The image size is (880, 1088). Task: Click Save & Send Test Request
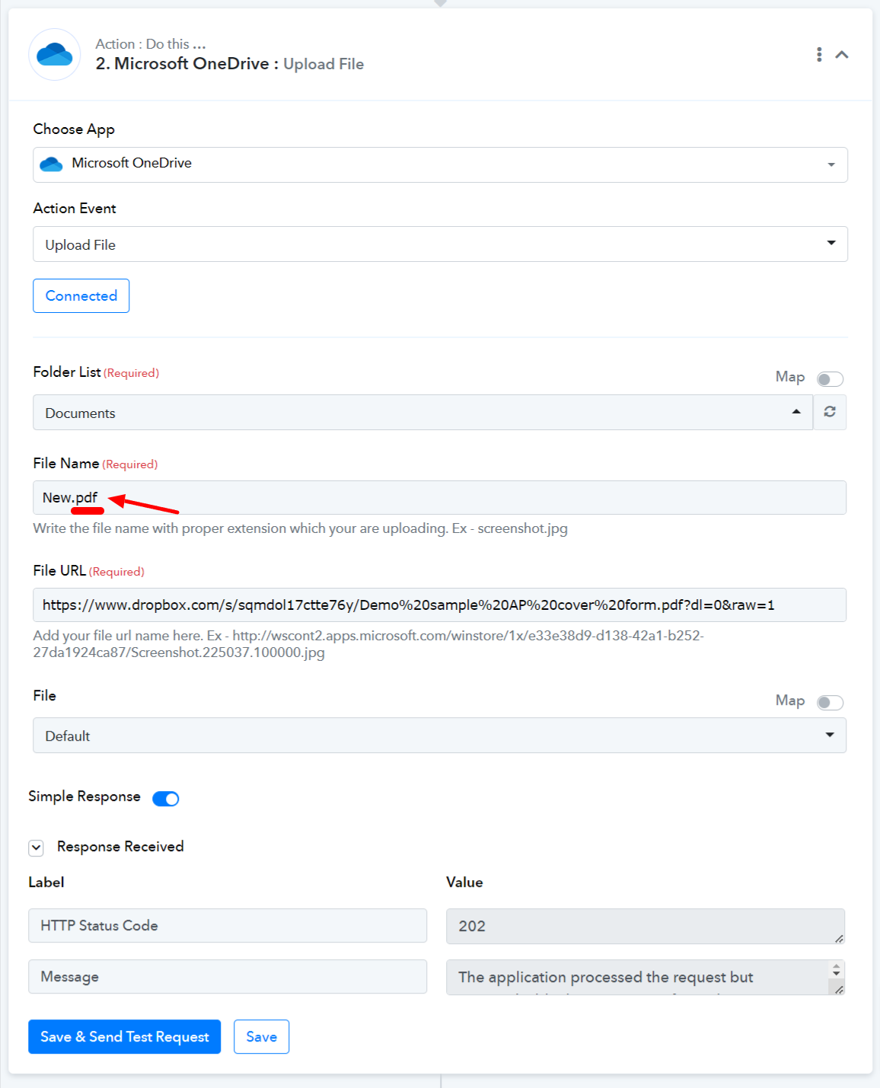tap(124, 1037)
